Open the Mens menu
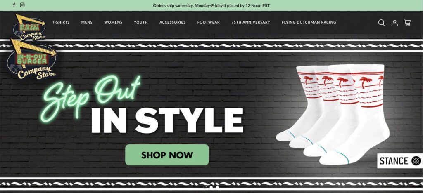This screenshot has width=423, height=193. pyautogui.click(x=87, y=22)
